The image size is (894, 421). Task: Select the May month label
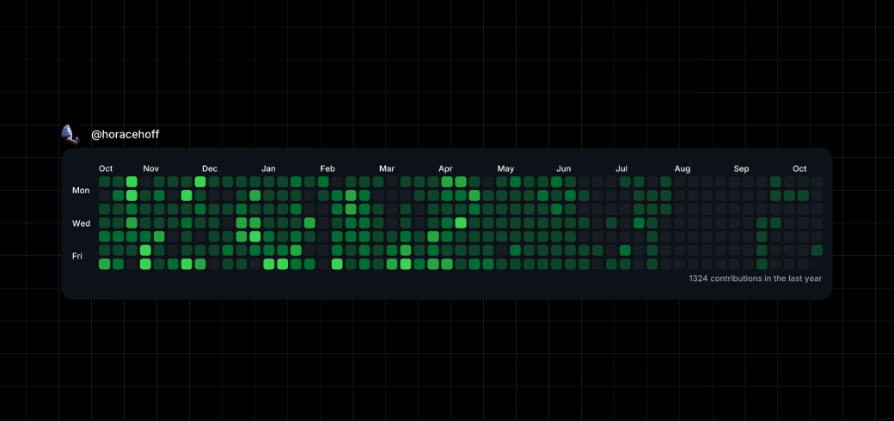tap(505, 168)
